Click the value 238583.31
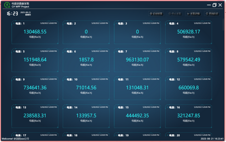The image size is (226, 142). (35, 116)
